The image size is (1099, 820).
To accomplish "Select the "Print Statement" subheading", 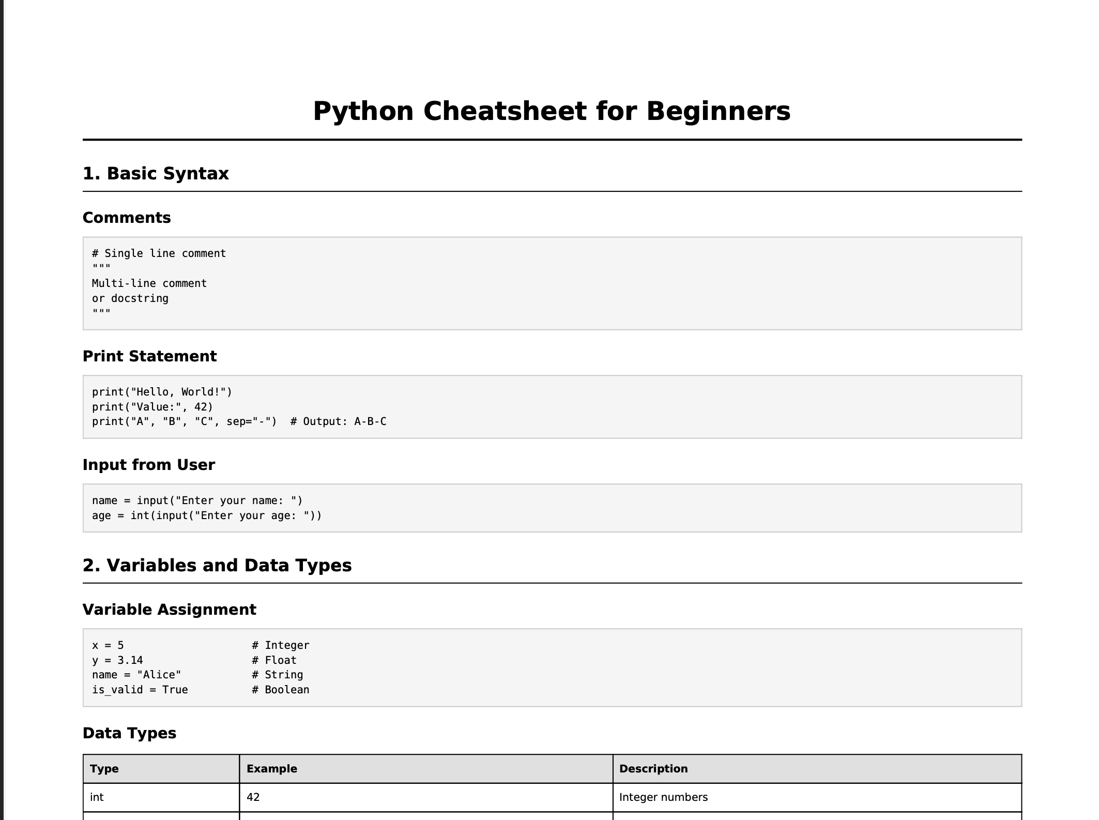I will point(150,356).
